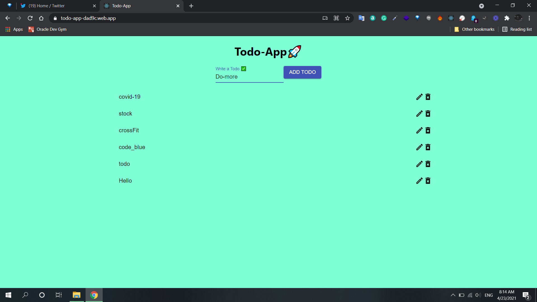Click edit pencil for covid-19 todo
This screenshot has width=537, height=302.
[x=419, y=97]
